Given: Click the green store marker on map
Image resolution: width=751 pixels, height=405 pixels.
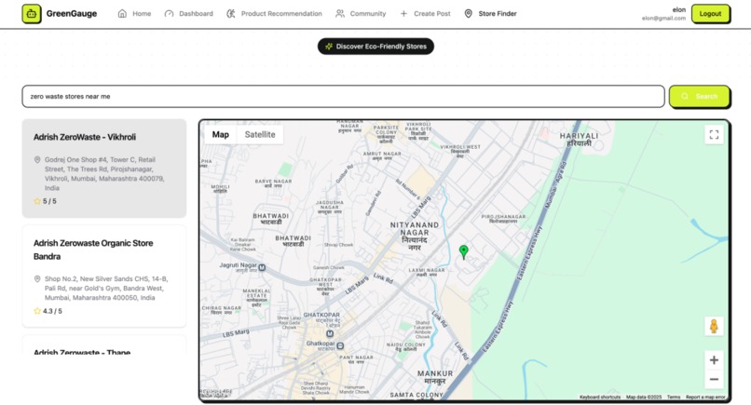Looking at the screenshot, I should click(x=464, y=251).
